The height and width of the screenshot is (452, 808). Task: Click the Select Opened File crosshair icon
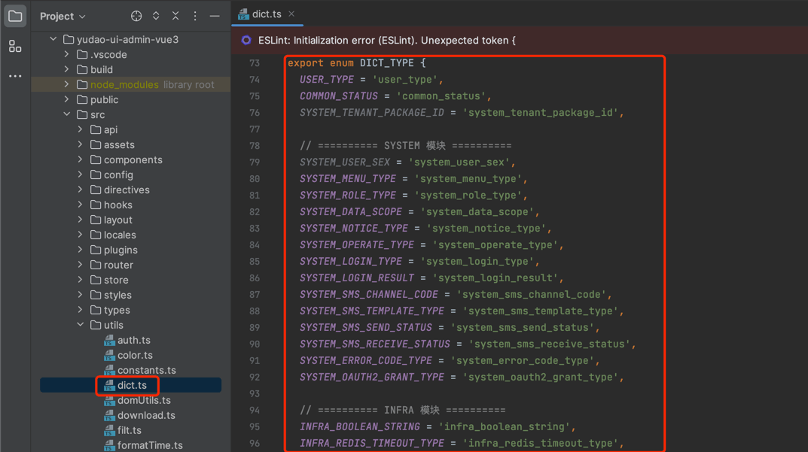[x=136, y=16]
